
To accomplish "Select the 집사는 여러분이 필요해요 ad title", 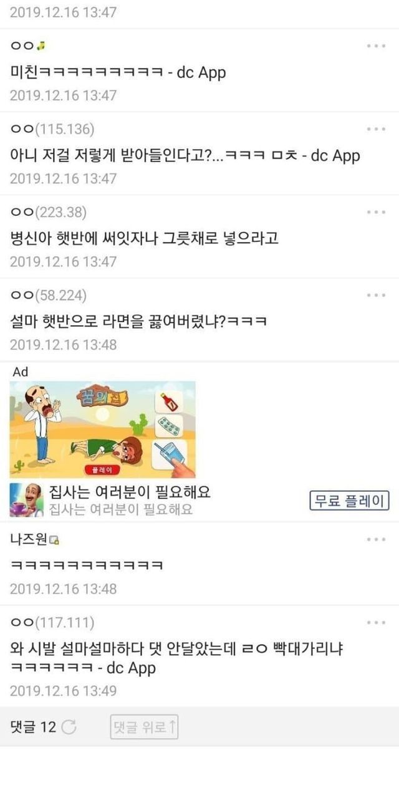I will (130, 492).
